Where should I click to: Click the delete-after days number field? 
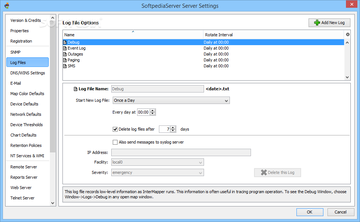164,129
